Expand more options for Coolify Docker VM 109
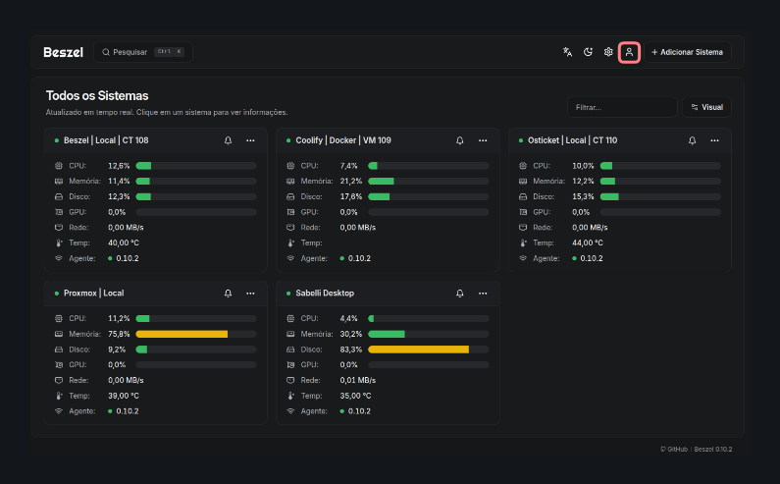The height and width of the screenshot is (484, 780). click(x=483, y=140)
